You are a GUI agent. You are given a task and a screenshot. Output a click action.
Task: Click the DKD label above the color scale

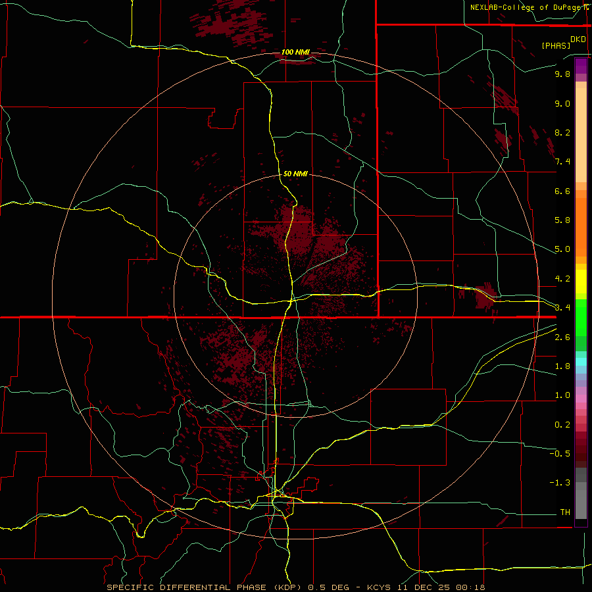click(x=578, y=39)
